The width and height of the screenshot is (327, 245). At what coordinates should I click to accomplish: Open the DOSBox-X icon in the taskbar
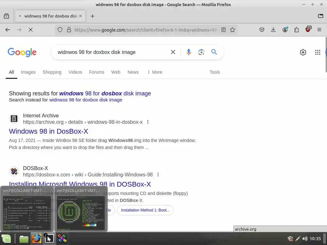pyautogui.click(x=62, y=239)
